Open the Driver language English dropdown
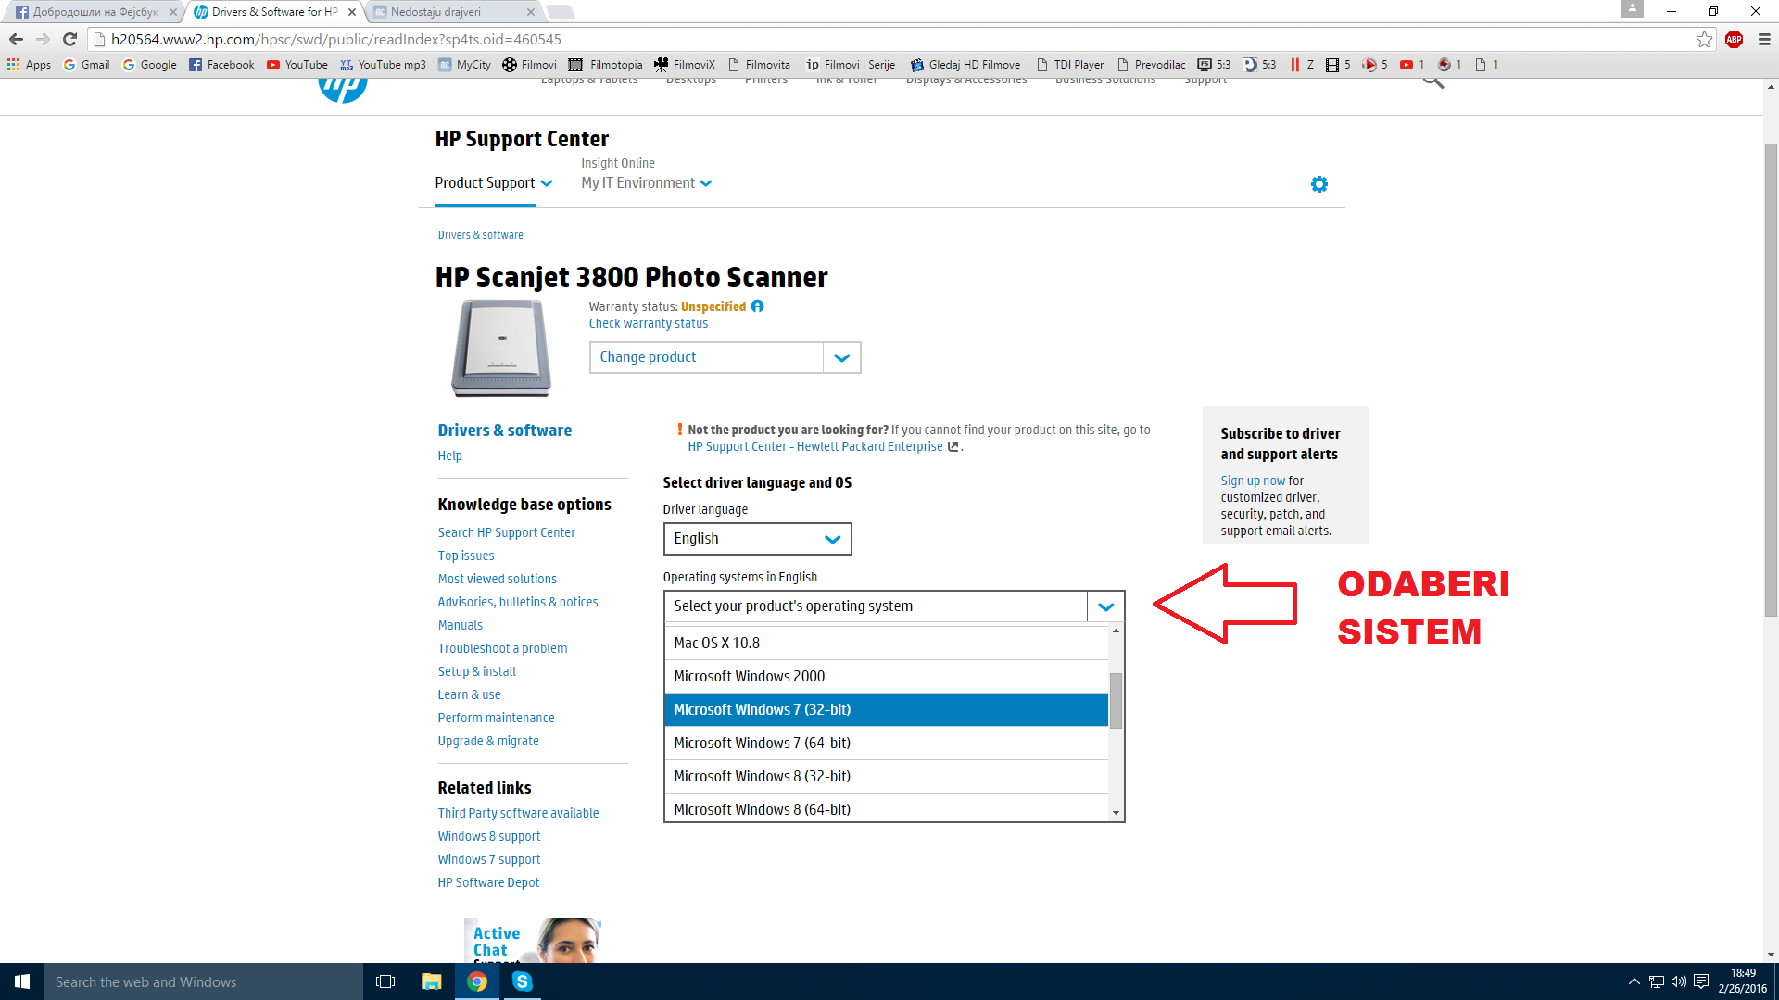Image resolution: width=1779 pixels, height=1000 pixels. click(x=758, y=539)
